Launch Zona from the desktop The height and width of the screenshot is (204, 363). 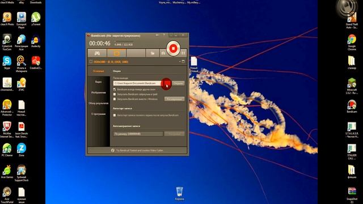pyautogui.click(x=22, y=150)
